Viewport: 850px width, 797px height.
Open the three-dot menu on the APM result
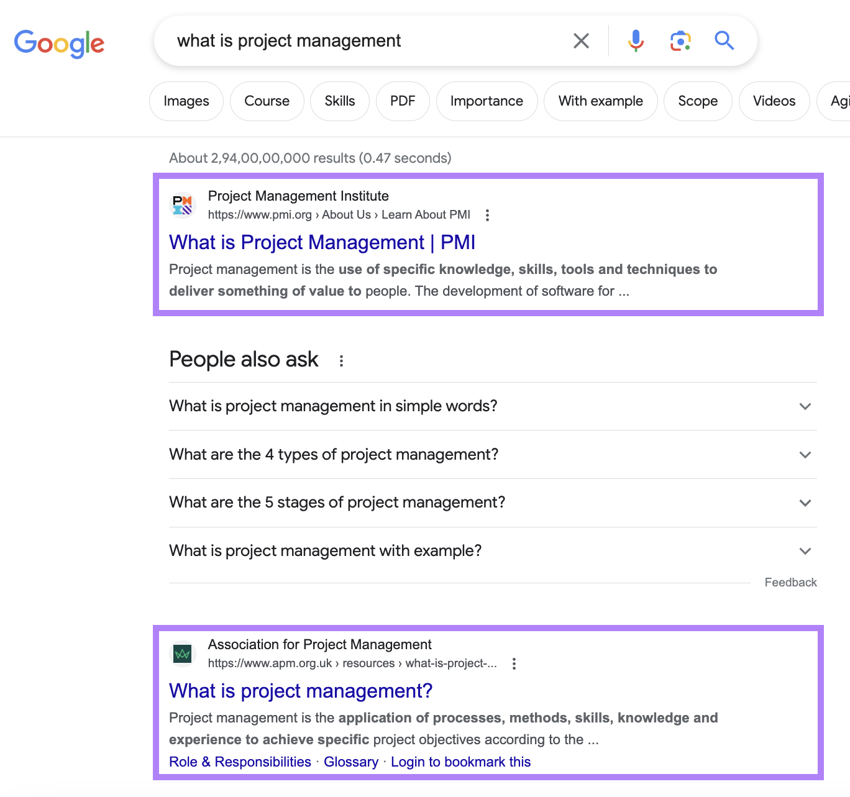point(514,663)
